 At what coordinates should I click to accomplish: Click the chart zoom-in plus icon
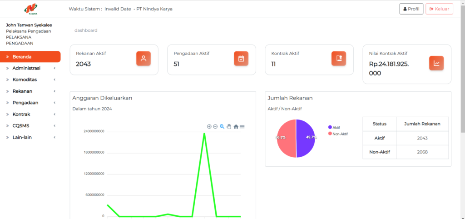(x=209, y=126)
